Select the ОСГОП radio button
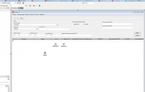This screenshot has height=92, width=145. click(x=75, y=24)
